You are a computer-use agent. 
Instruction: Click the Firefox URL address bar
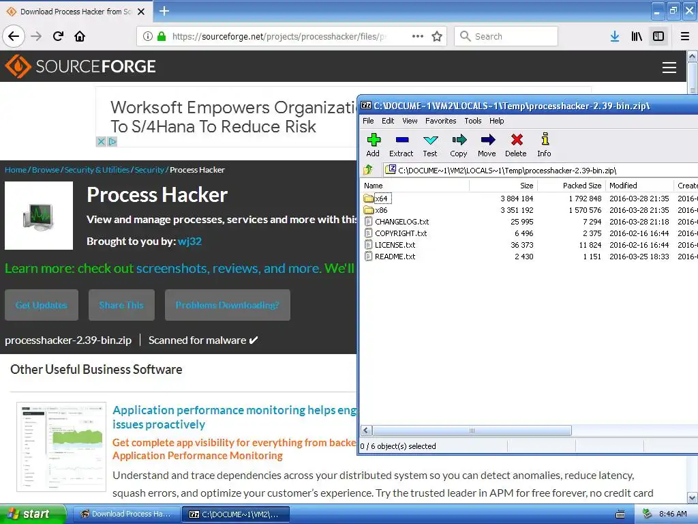point(292,36)
